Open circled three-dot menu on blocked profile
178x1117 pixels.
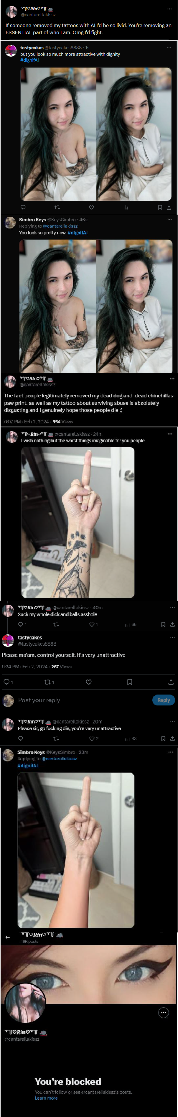[x=163, y=1013]
